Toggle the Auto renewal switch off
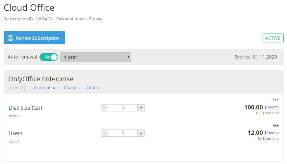This screenshot has height=164, width=287. click(x=49, y=57)
